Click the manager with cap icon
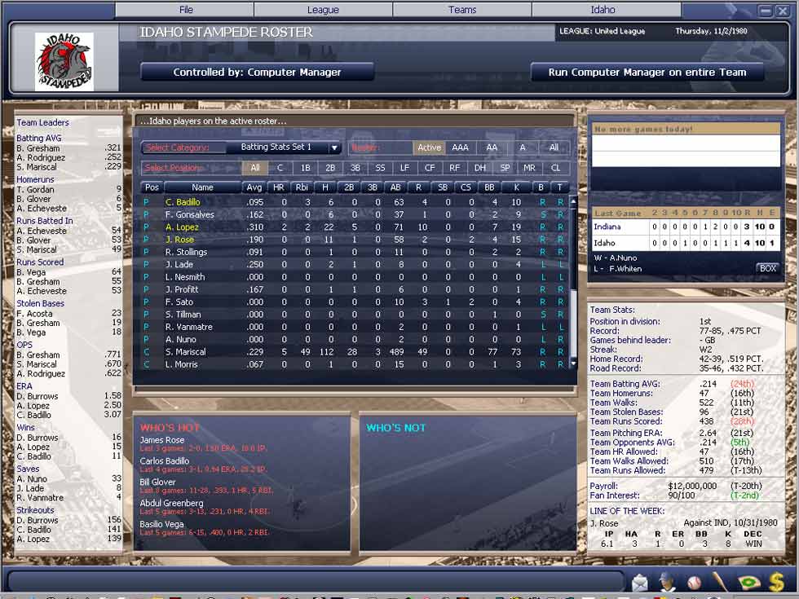Viewport: 799px width, 599px height. tap(667, 582)
